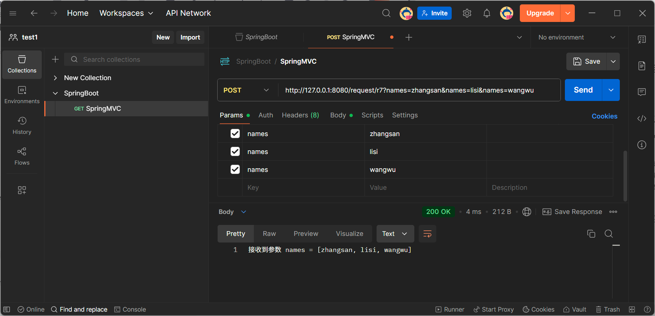This screenshot has height=316, width=655.
Task: Open the request info icon
Action: 642,145
